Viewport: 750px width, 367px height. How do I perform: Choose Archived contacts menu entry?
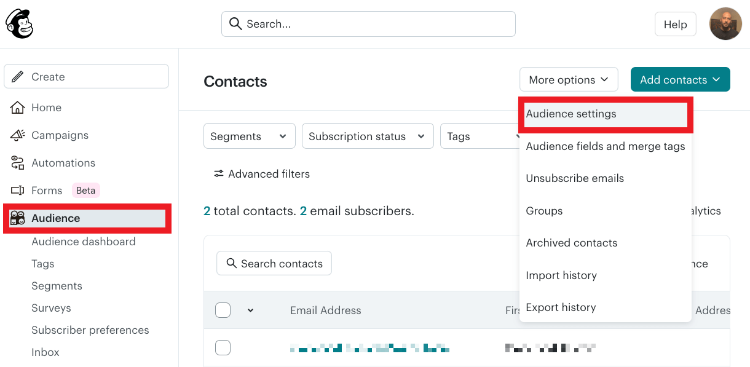pos(571,243)
